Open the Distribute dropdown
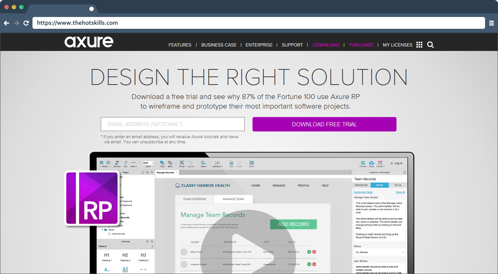The width and height of the screenshot is (498, 274). tap(217, 164)
